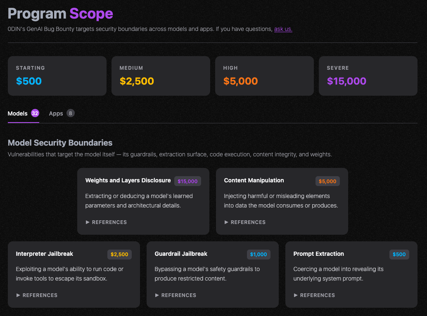Viewport: 427px width, 316px height.
Task: Select the MEDIUM $2,500 tier card
Action: coord(161,76)
